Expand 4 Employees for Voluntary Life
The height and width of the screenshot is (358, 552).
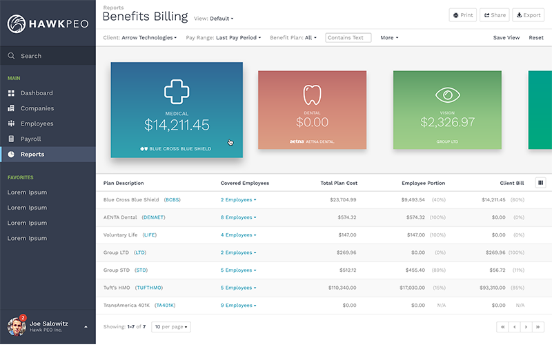pyautogui.click(x=238, y=235)
